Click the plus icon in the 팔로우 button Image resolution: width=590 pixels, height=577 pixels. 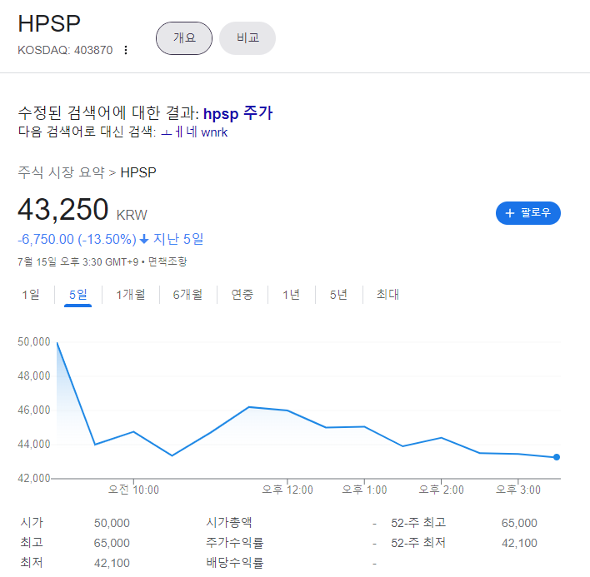[509, 213]
